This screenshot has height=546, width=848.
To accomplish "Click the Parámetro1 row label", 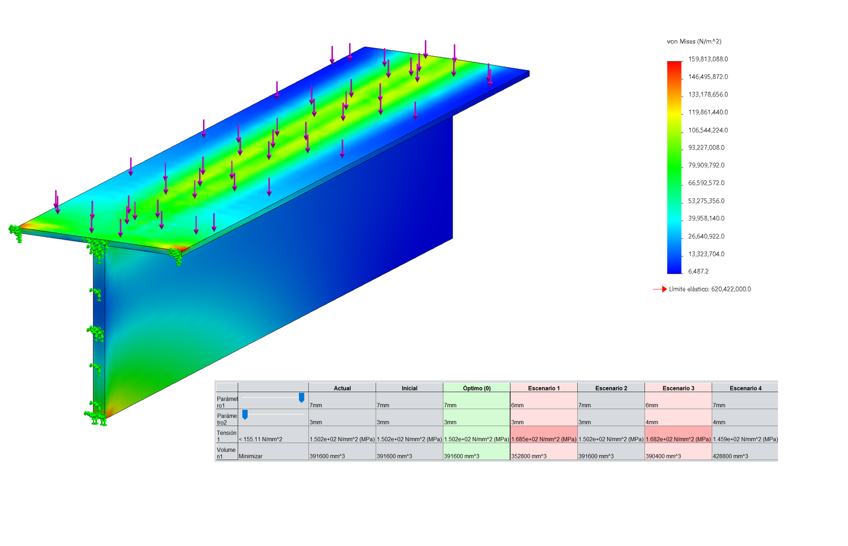I will click(227, 402).
